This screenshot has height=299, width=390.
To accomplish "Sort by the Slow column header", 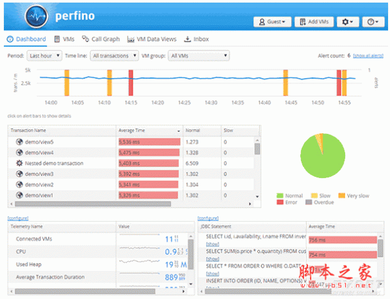I will [240, 131].
